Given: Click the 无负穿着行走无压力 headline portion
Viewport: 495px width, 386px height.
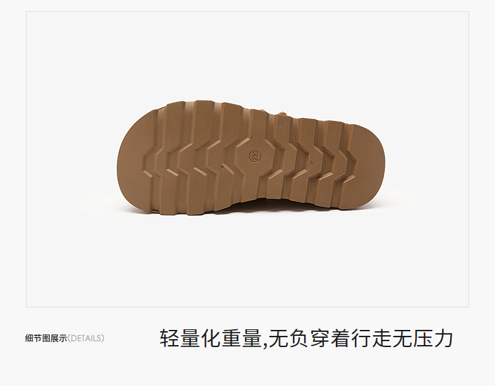Looking at the screenshot, I should tap(361, 338).
